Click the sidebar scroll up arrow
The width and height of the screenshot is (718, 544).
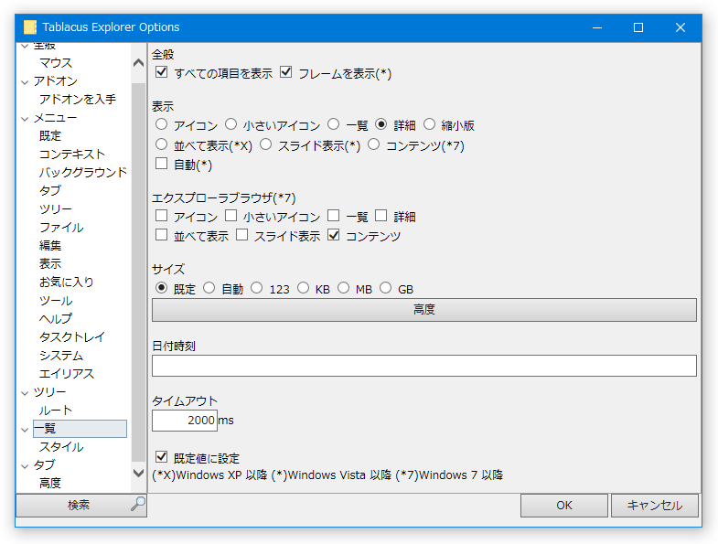coord(138,63)
